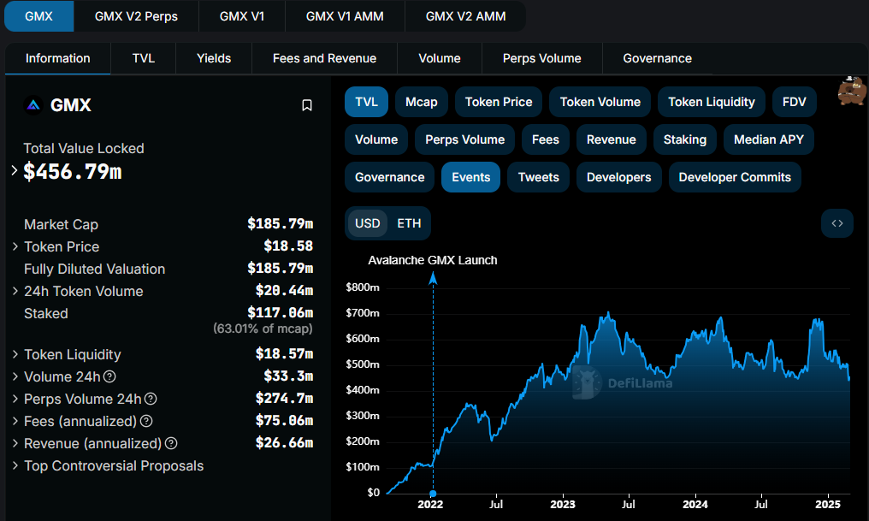Viewport: 869px width, 521px height.
Task: Click the embed code icon above chart
Action: (836, 223)
